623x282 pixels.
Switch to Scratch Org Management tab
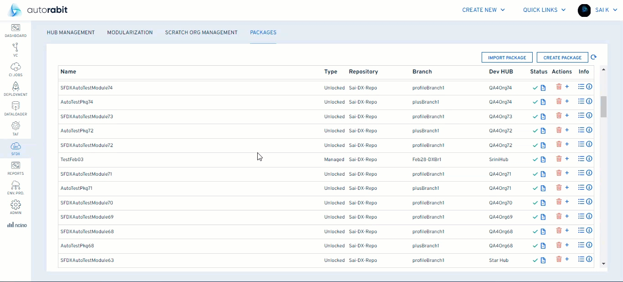(201, 33)
